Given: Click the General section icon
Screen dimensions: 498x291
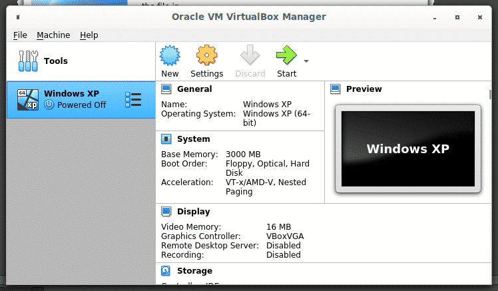Looking at the screenshot, I should (166, 89).
